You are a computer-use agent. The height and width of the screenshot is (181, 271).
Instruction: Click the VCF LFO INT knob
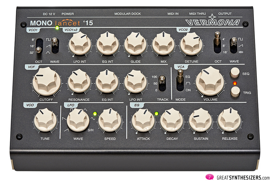135,82
